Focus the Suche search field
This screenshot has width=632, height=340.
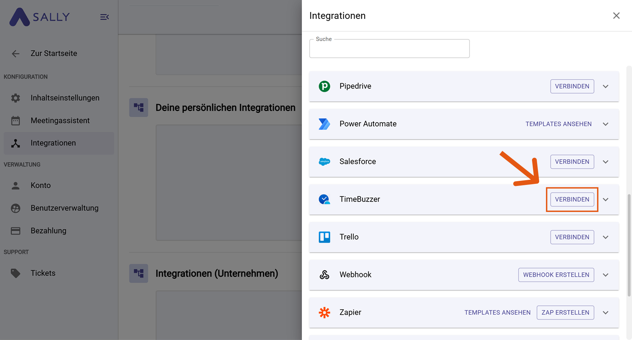pos(389,48)
